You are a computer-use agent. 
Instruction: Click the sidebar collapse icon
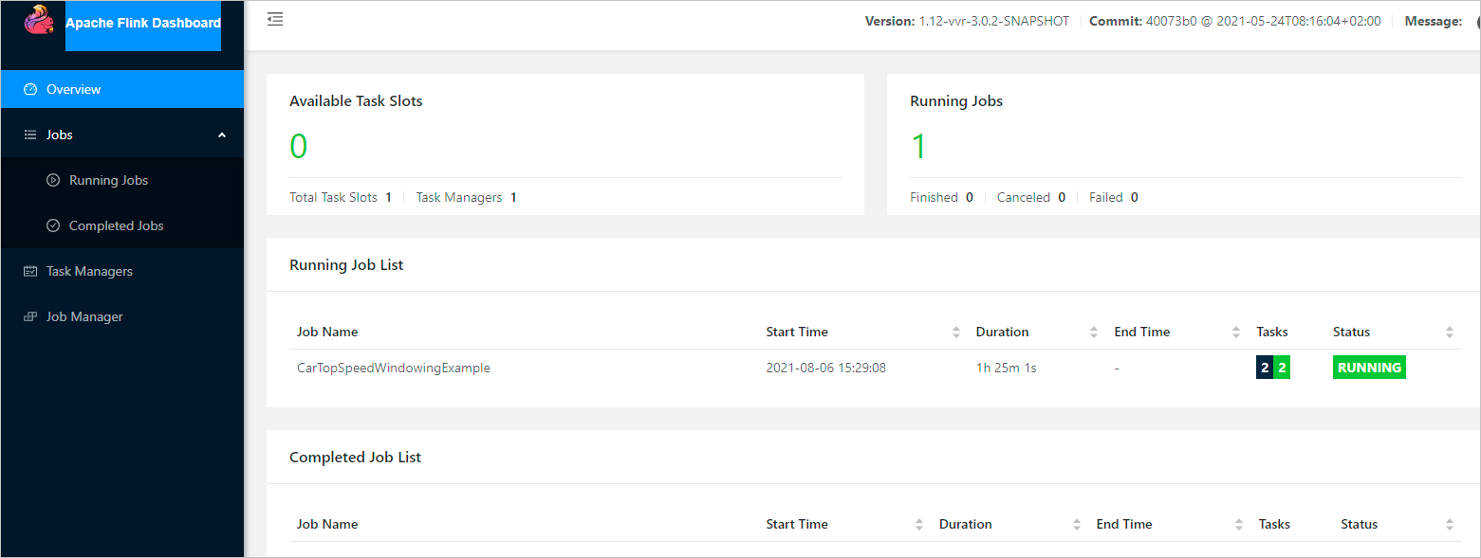[275, 18]
